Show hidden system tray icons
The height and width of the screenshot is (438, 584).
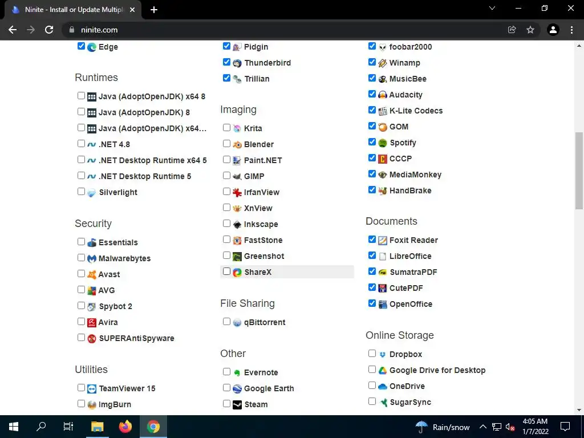click(x=482, y=427)
